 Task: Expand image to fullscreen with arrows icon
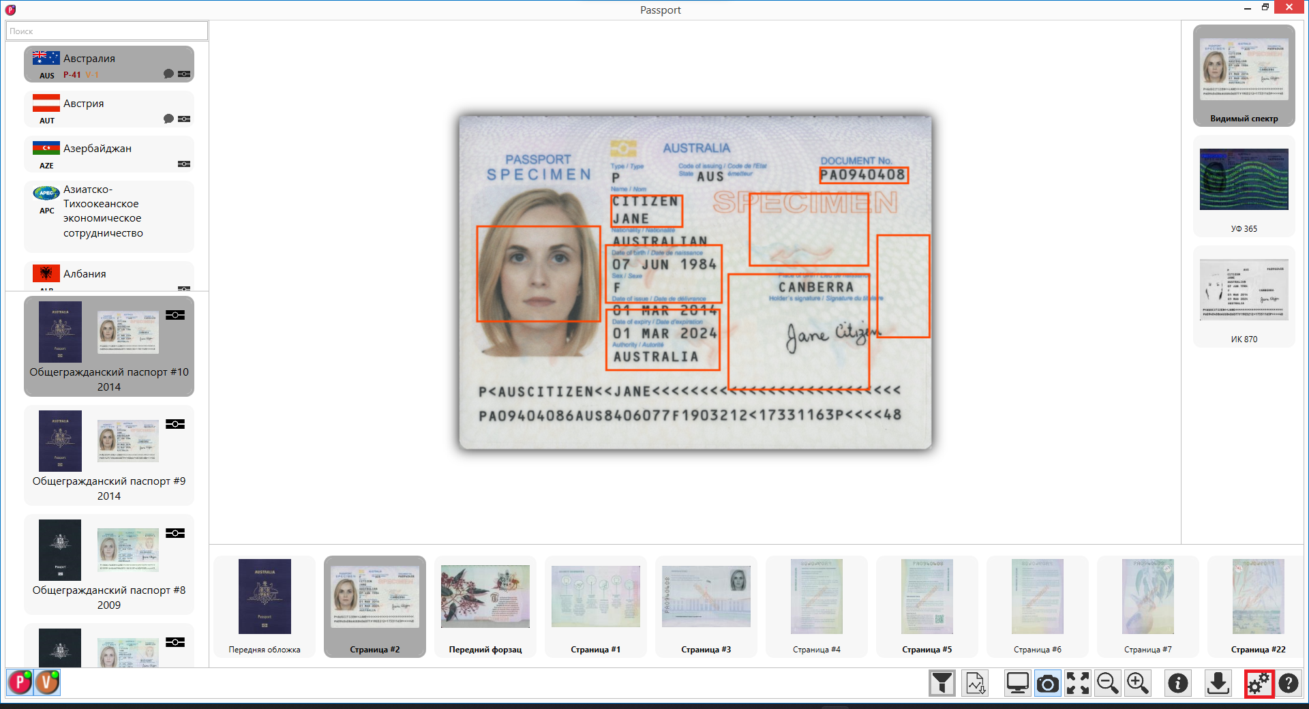[1078, 682]
